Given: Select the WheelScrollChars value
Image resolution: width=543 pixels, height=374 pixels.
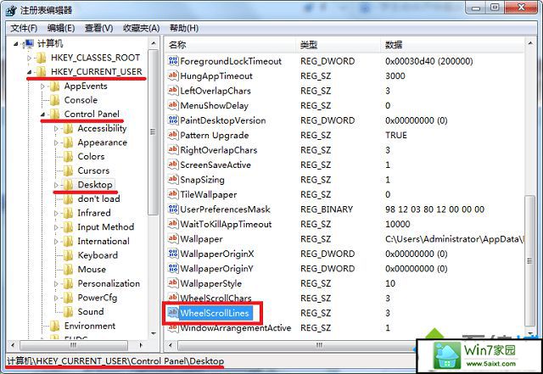Looking at the screenshot, I should (216, 299).
